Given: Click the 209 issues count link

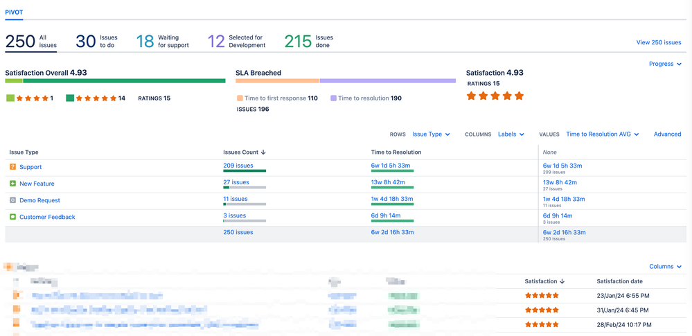Looking at the screenshot, I should pos(238,166).
